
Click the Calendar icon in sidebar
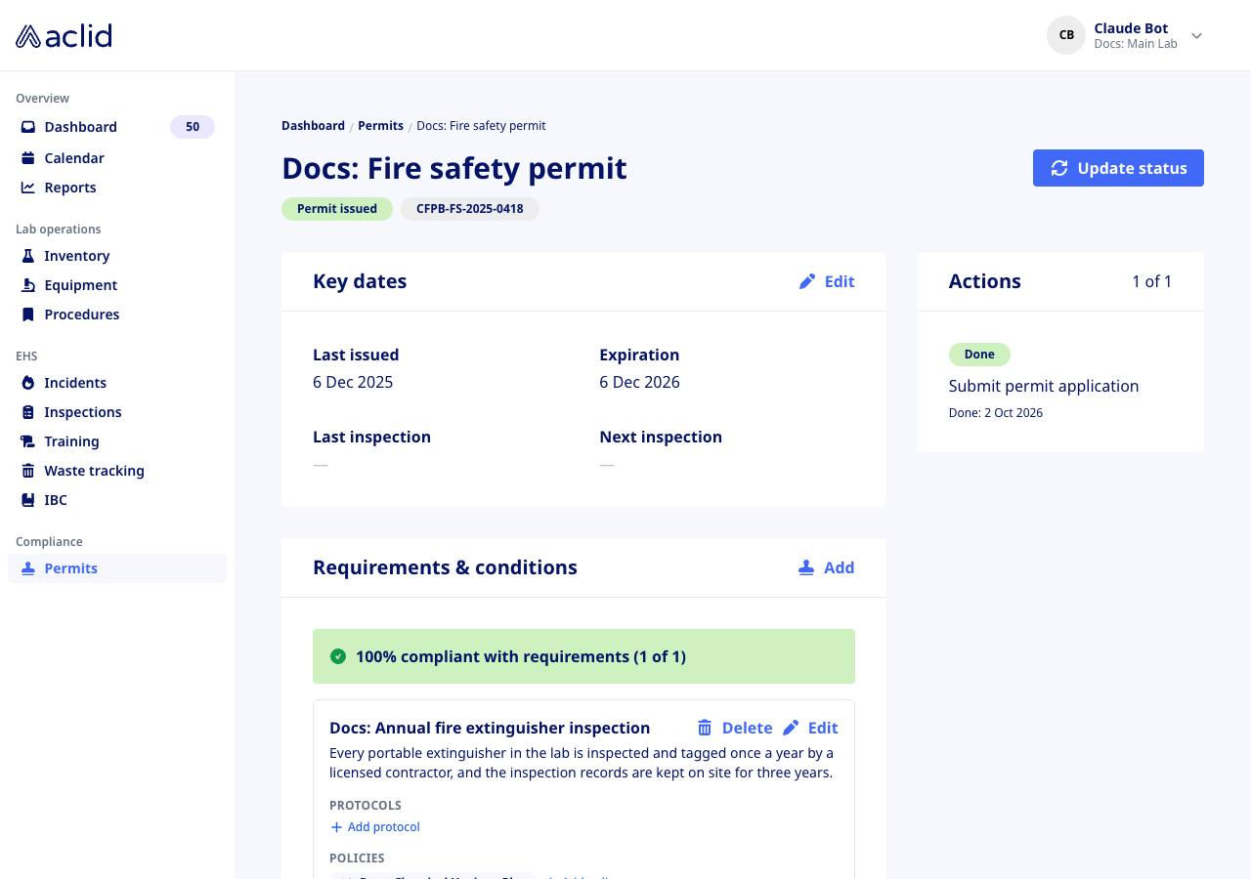28,158
